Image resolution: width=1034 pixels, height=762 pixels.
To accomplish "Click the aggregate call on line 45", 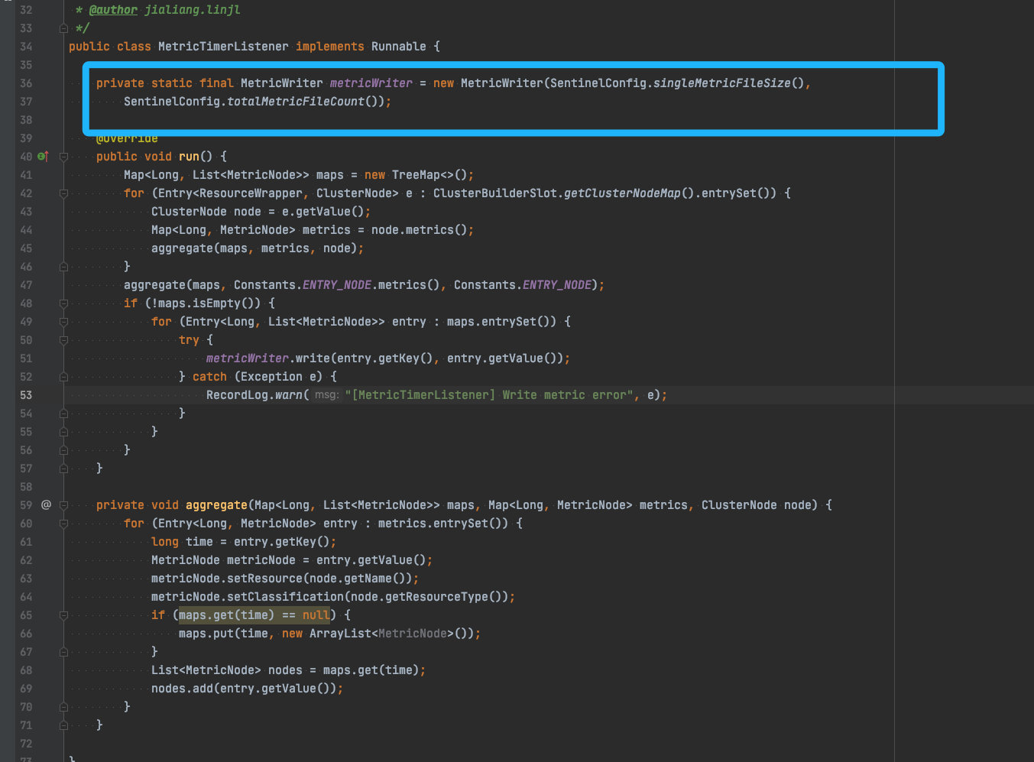I will [x=182, y=248].
